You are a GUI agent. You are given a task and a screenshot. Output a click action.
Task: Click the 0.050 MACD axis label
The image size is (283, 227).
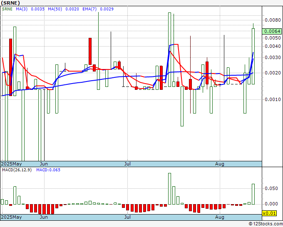271,188
